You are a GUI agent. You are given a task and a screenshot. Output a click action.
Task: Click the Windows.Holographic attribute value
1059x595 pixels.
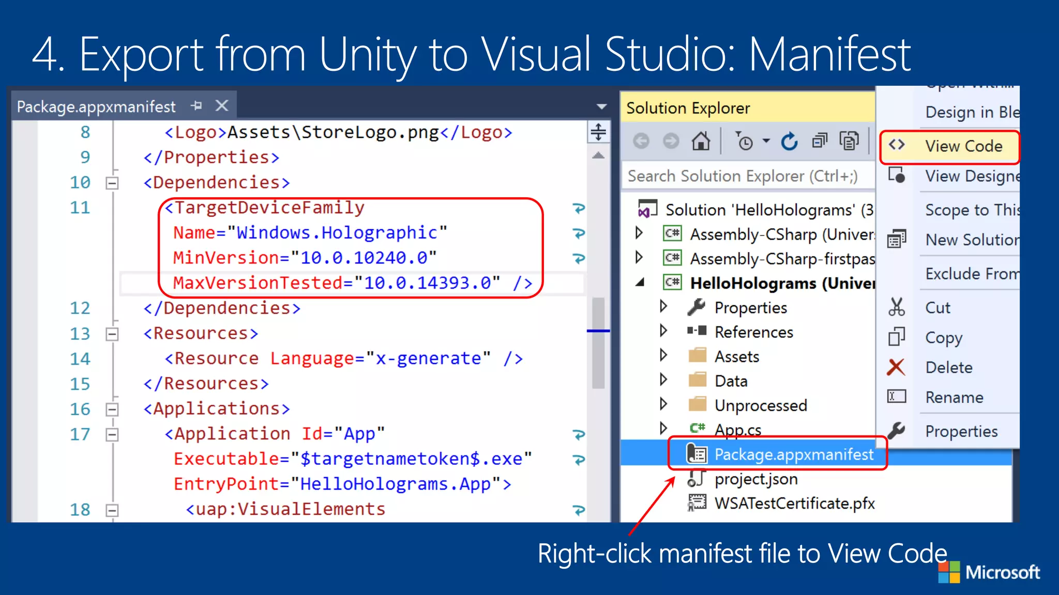click(337, 233)
